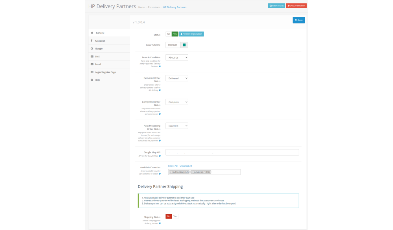Screen dimensions: 393x230
Task: Remove Indonesia (+62) tag using its x
Action: [x=171, y=172]
